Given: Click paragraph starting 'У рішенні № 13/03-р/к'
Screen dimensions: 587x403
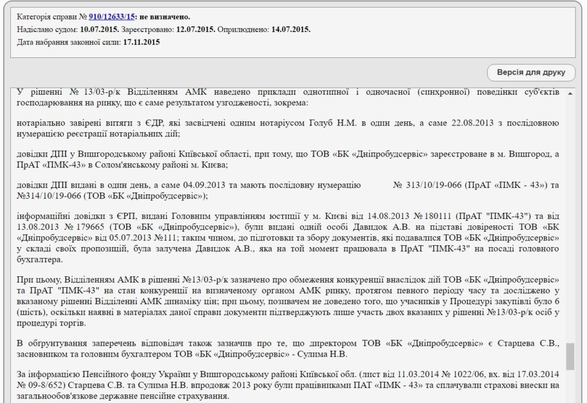Looking at the screenshot, I should click(287, 97).
